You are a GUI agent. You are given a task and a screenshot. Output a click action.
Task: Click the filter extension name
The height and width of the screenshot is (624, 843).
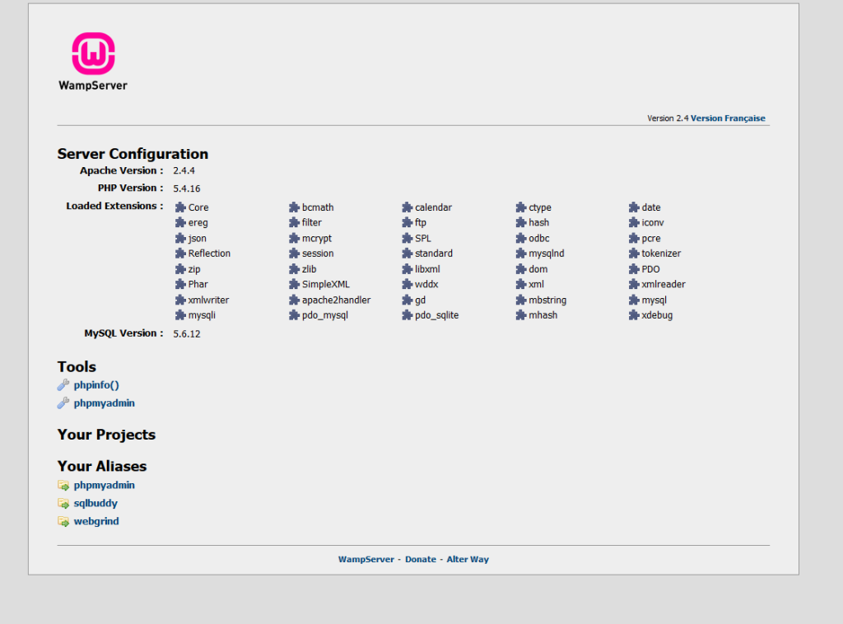click(312, 222)
